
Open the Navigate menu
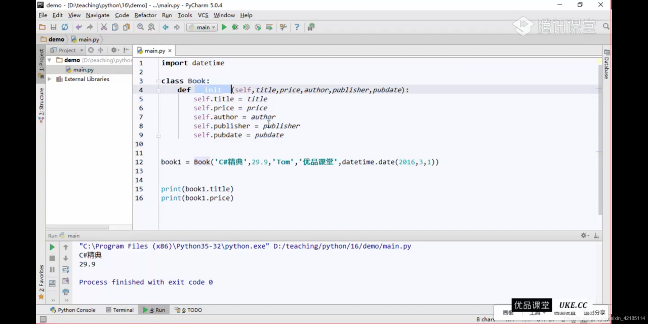point(97,15)
